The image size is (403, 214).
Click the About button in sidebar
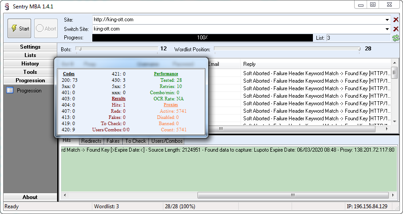pyautogui.click(x=30, y=197)
